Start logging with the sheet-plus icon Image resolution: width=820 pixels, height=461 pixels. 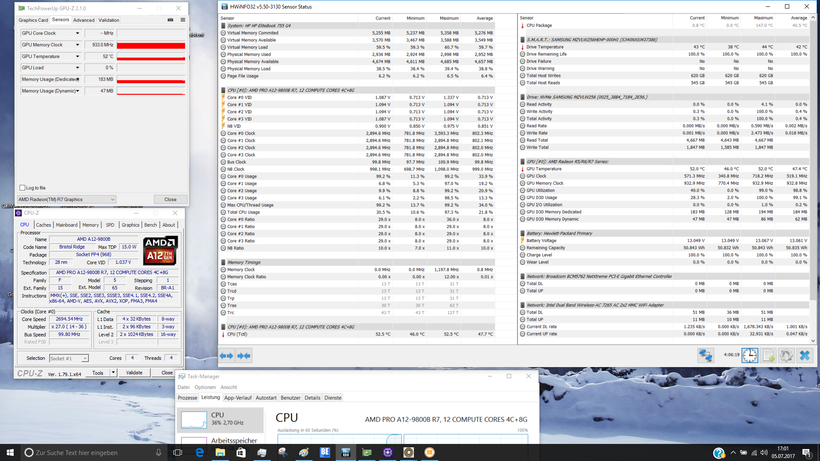coord(768,355)
